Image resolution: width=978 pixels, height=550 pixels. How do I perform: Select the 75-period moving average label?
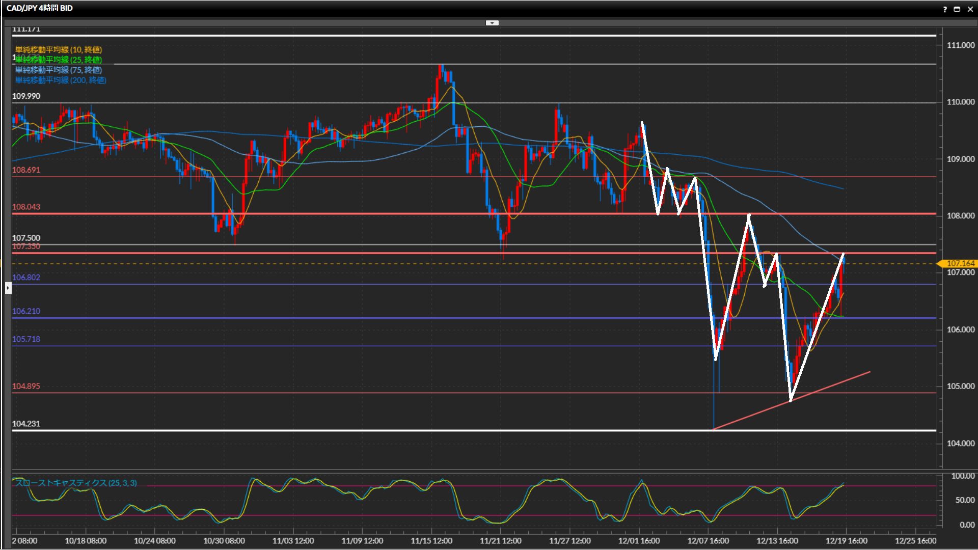pyautogui.click(x=59, y=70)
